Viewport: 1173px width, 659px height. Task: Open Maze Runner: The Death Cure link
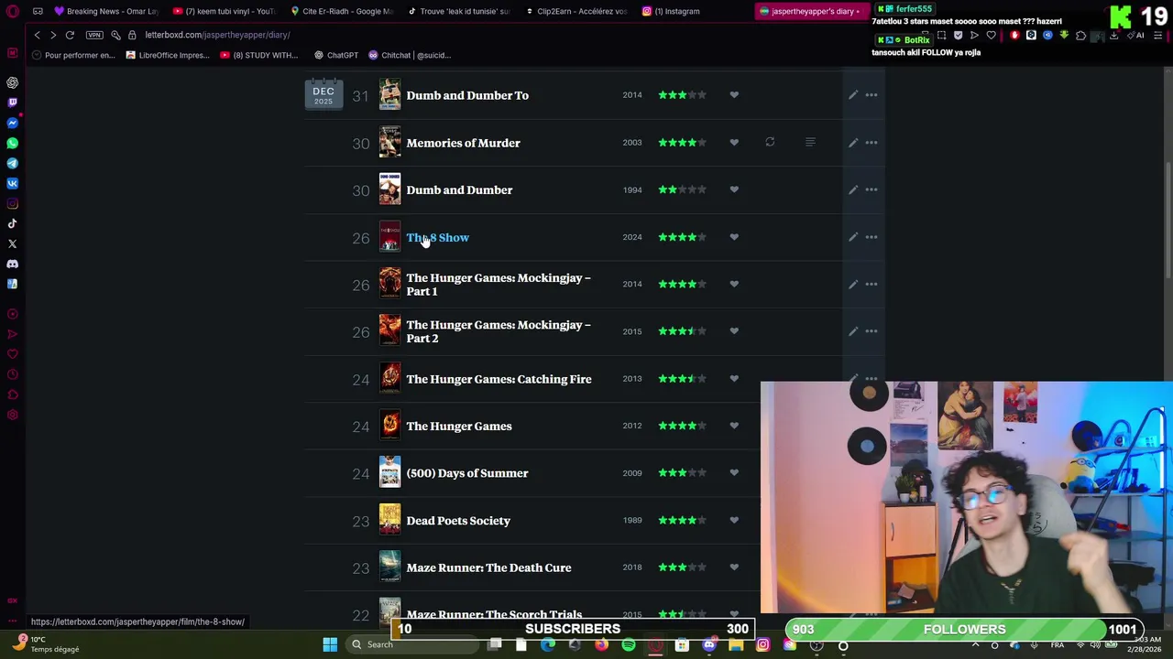coord(488,567)
